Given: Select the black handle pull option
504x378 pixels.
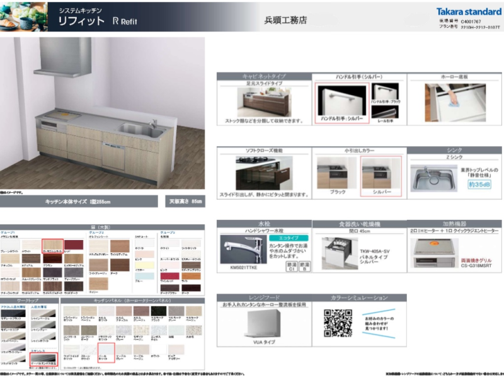Looking at the screenshot, I should click(x=385, y=93).
